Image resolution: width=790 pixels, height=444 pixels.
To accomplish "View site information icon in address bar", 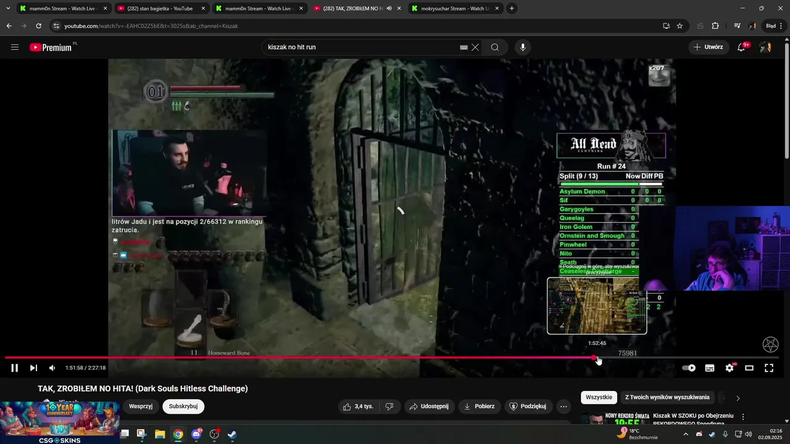I will pyautogui.click(x=56, y=26).
